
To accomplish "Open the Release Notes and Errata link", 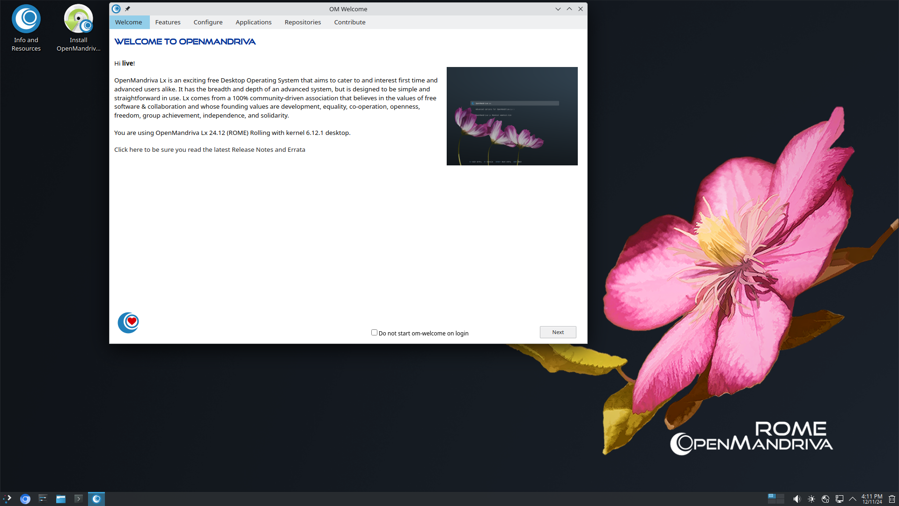I will [210, 150].
